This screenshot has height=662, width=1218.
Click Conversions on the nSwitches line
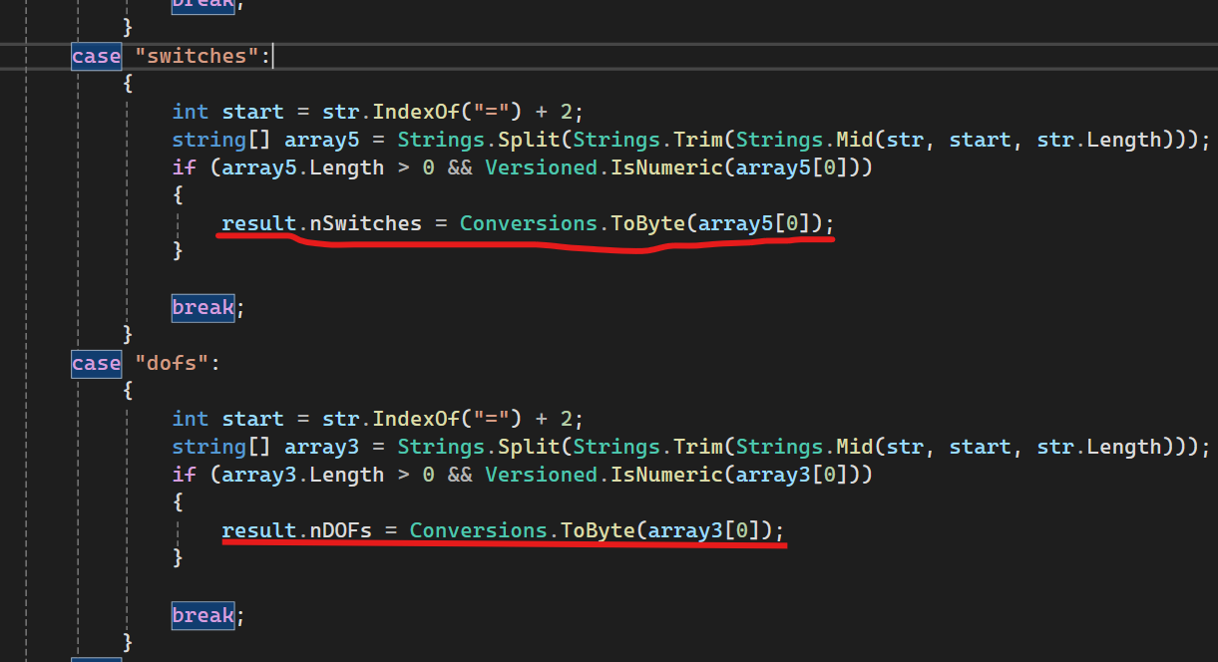pyautogui.click(x=529, y=223)
